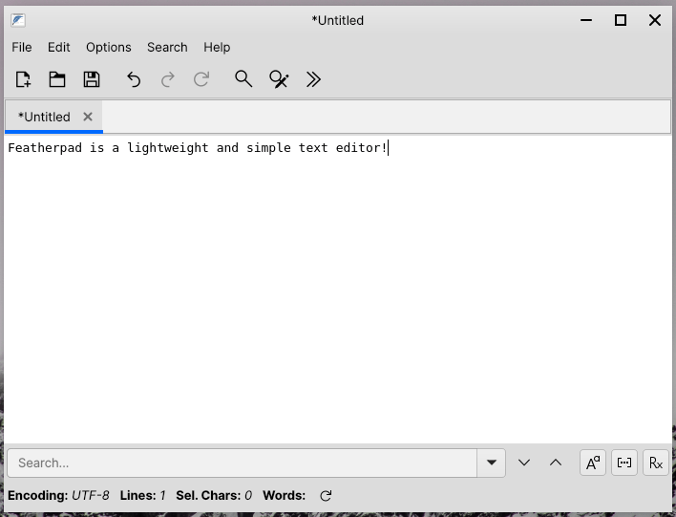The height and width of the screenshot is (517, 676).
Task: Click the word "Featherpad" in the text
Action: coord(45,148)
